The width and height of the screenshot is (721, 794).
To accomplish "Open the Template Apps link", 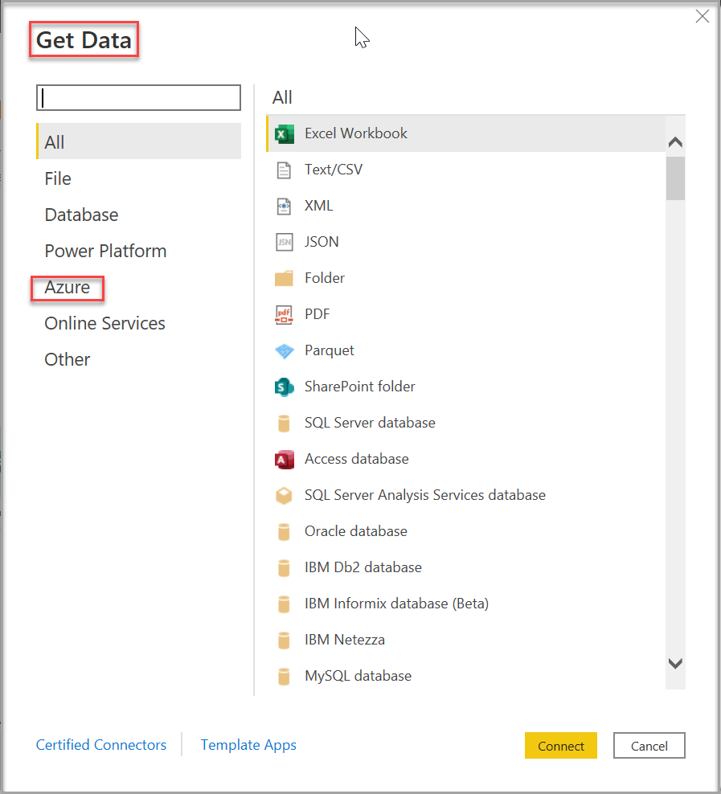I will (248, 745).
